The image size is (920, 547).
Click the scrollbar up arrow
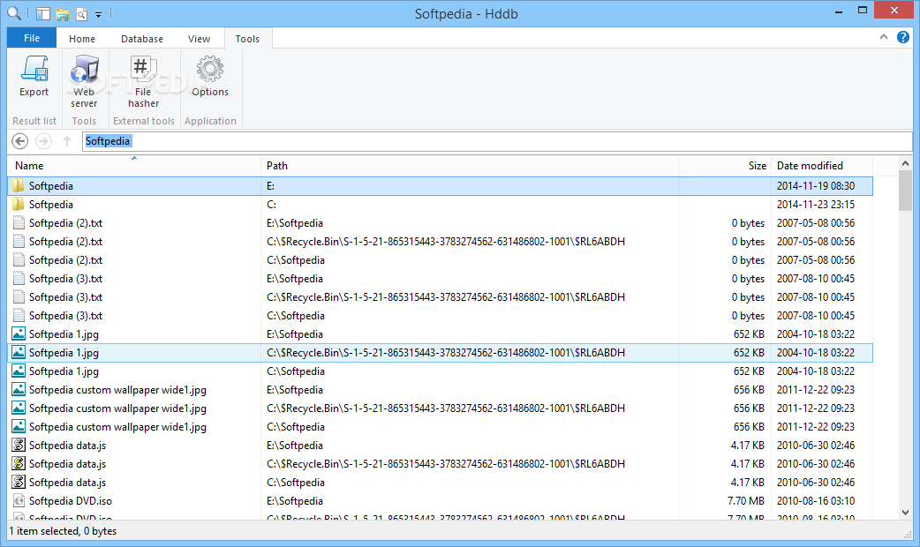(905, 163)
